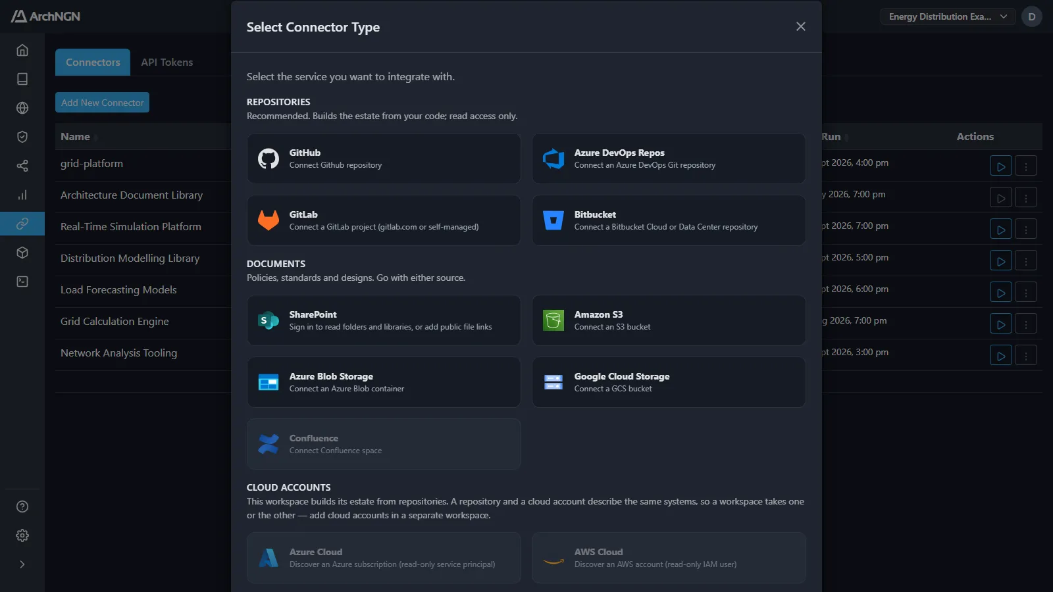Click the Add New Connector button
This screenshot has width=1053, height=592.
102,103
